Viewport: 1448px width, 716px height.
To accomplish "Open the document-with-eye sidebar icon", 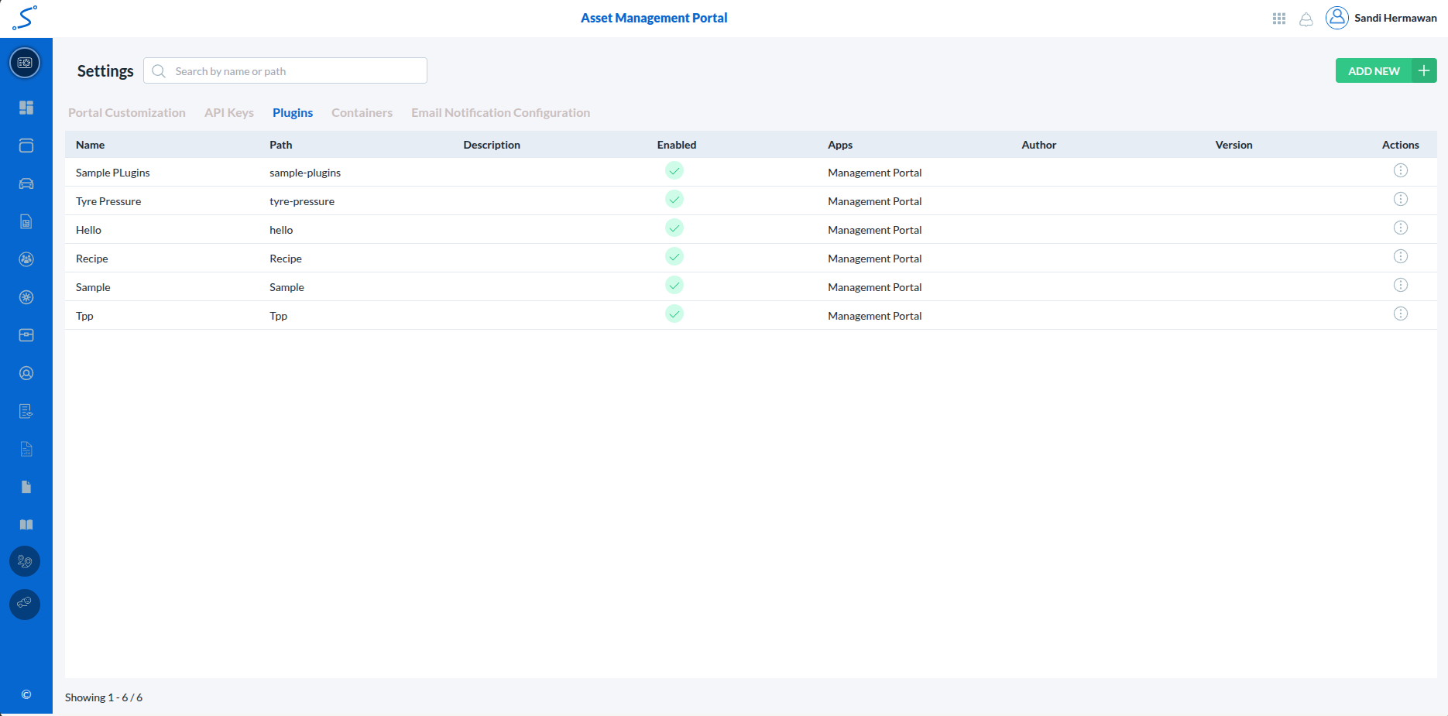I will pyautogui.click(x=26, y=411).
